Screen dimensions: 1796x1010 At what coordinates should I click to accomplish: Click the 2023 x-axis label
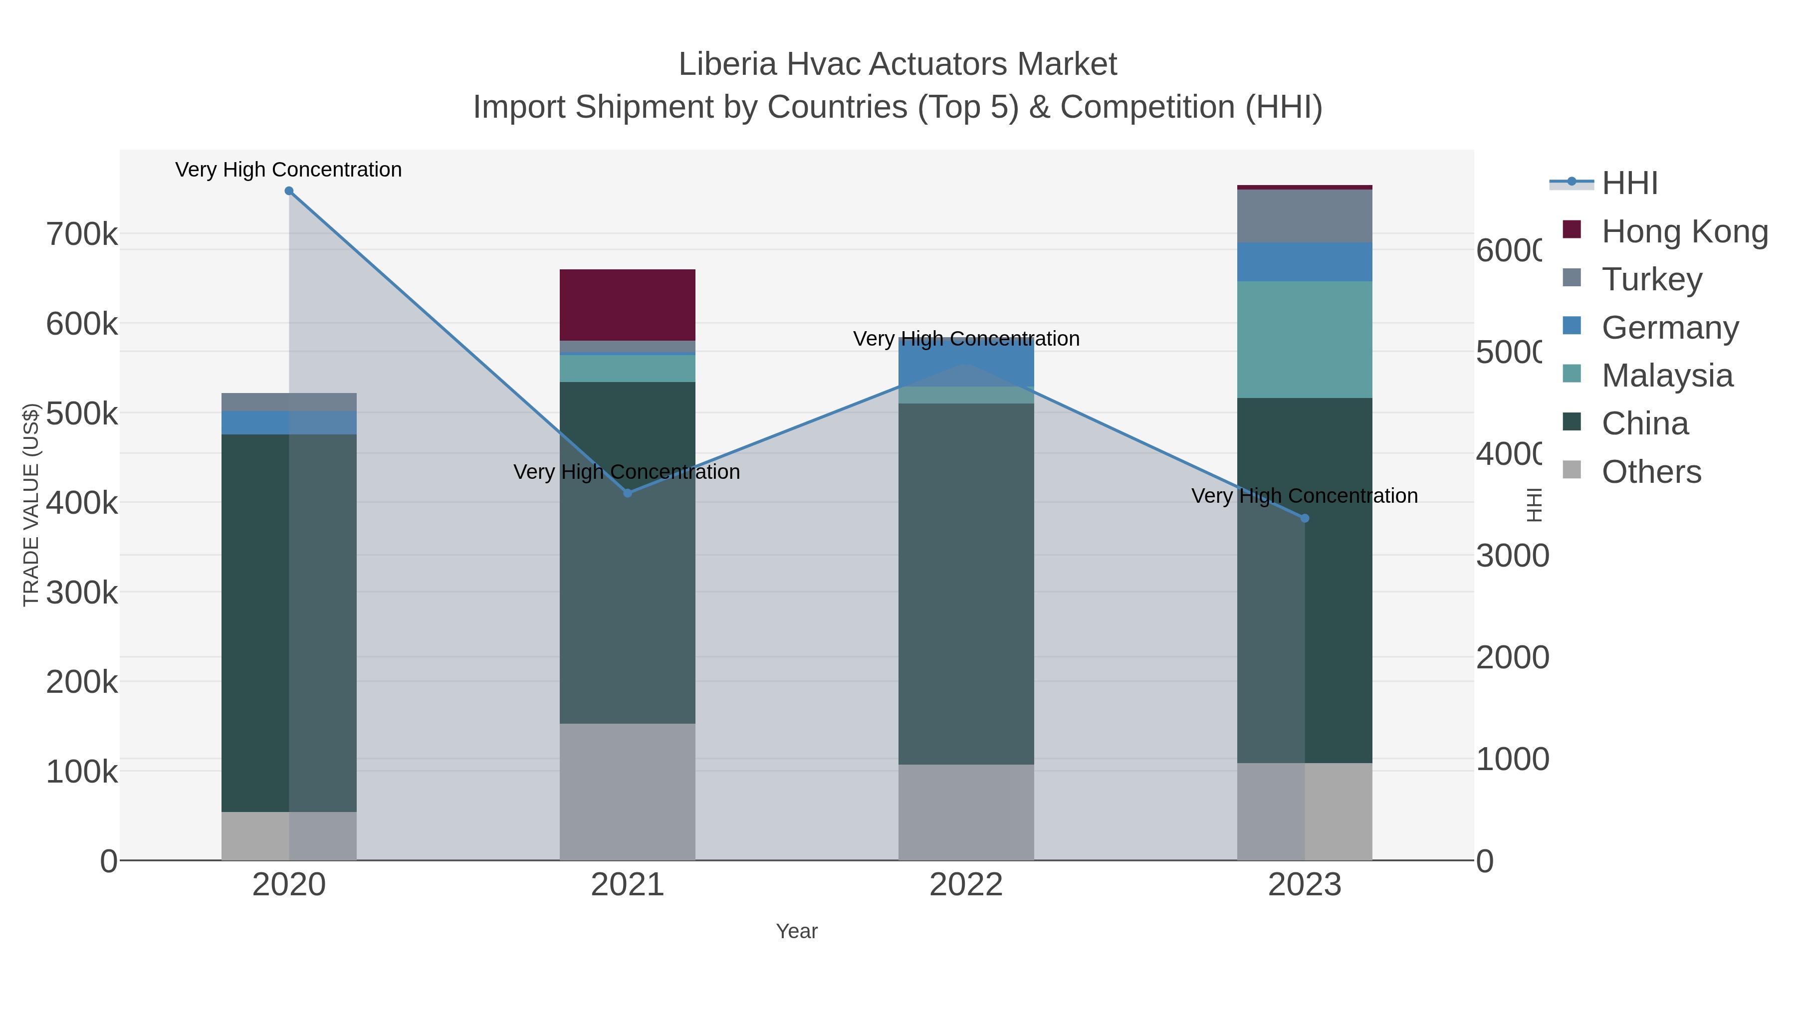(1305, 885)
